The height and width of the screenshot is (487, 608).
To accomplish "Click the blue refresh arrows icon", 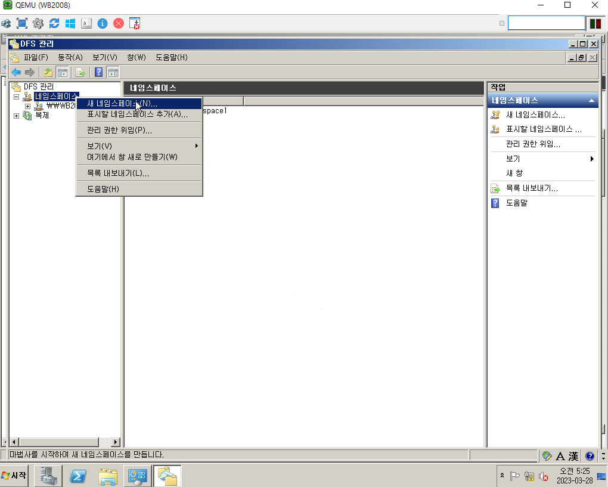I will (x=54, y=23).
